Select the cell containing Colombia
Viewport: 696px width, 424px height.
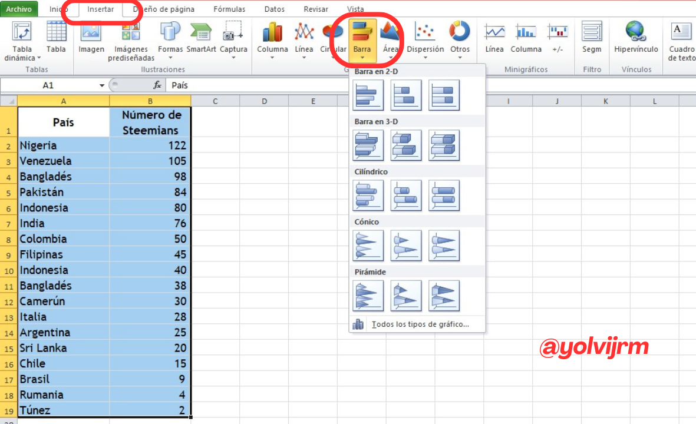tap(64, 239)
